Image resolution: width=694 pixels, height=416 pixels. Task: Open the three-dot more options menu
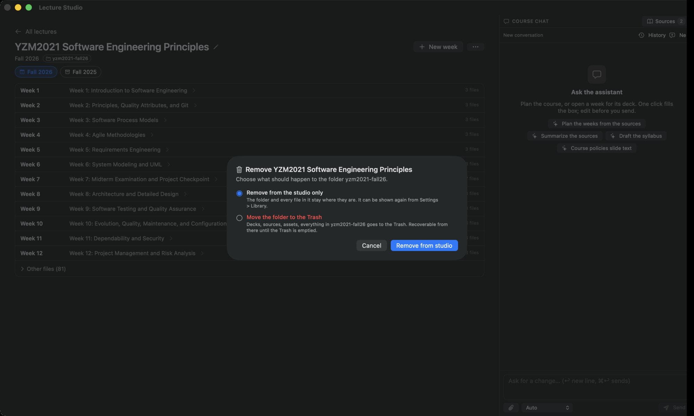(x=475, y=47)
